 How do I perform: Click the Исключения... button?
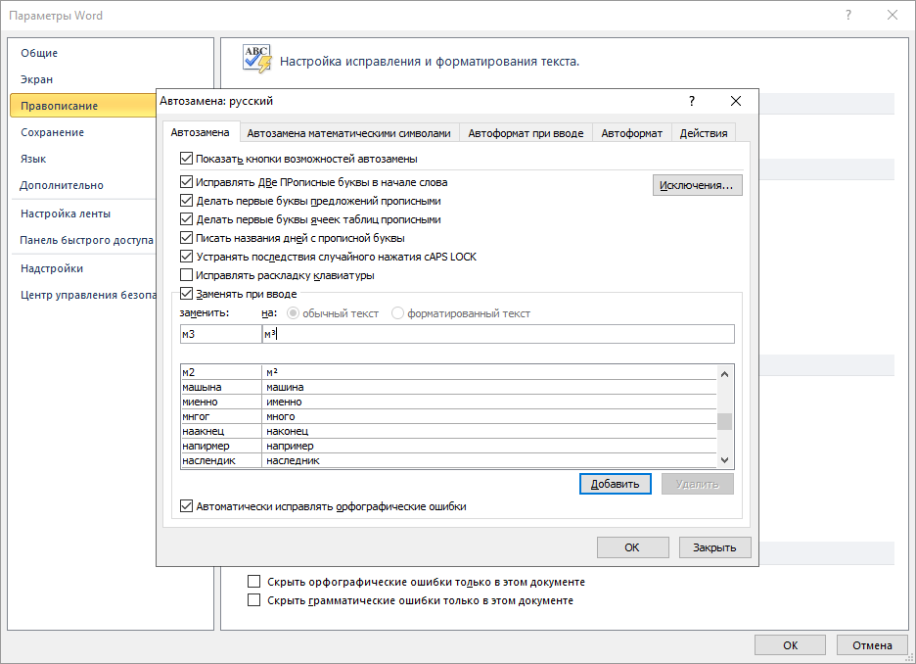coord(697,185)
